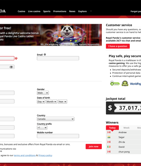
Task: Open the Day of birth dropdown
Action: [41, 102]
